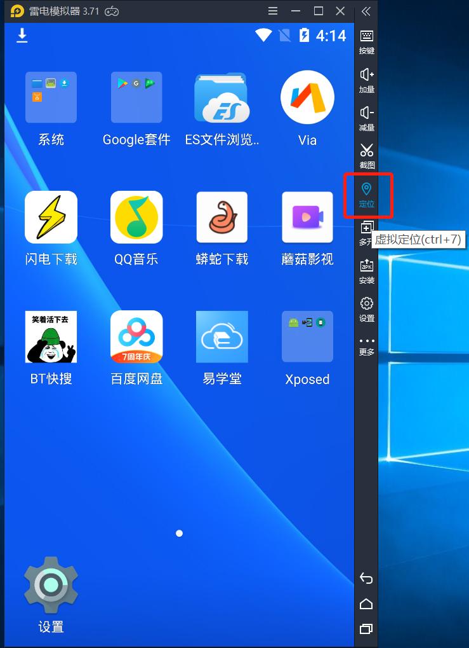
Task: Tap the Wi-Fi status icon
Action: pos(263,35)
